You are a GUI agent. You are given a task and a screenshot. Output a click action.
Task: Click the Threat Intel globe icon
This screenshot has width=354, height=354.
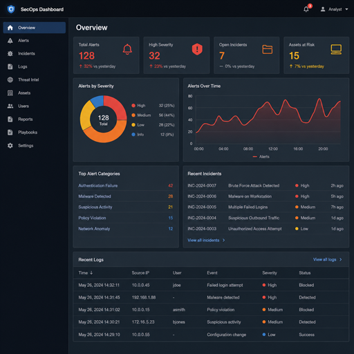pyautogui.click(x=10, y=80)
